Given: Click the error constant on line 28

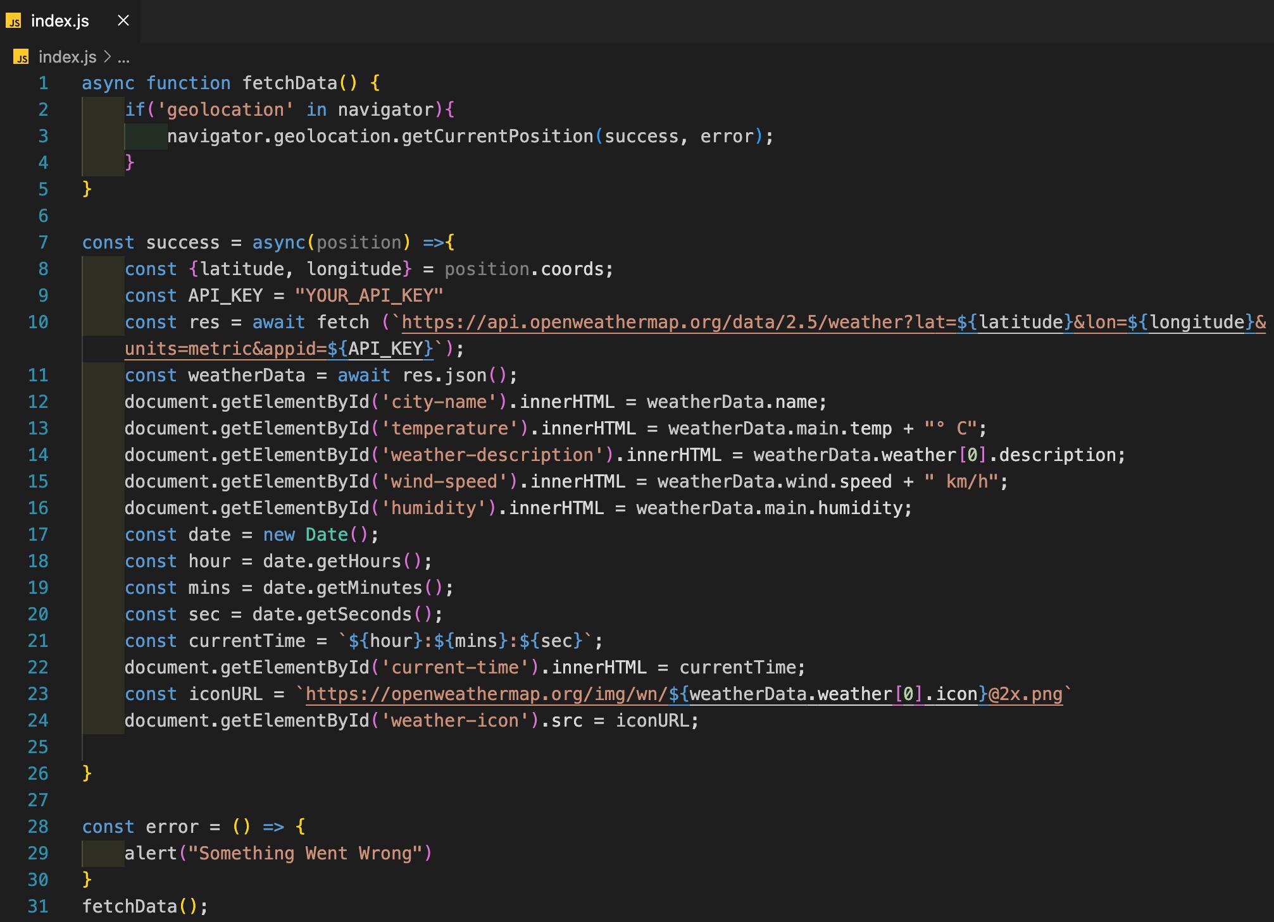Looking at the screenshot, I should (x=172, y=827).
